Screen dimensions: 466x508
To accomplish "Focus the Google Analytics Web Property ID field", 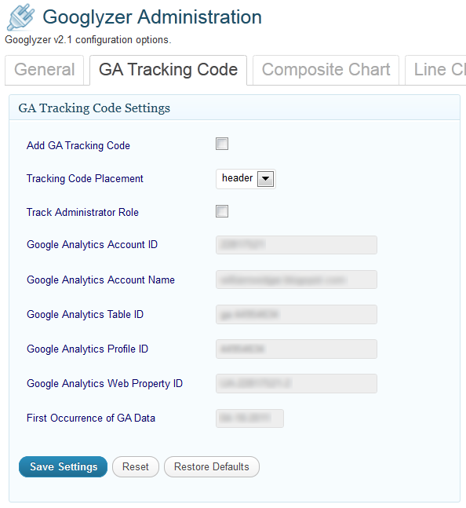I will click(297, 384).
